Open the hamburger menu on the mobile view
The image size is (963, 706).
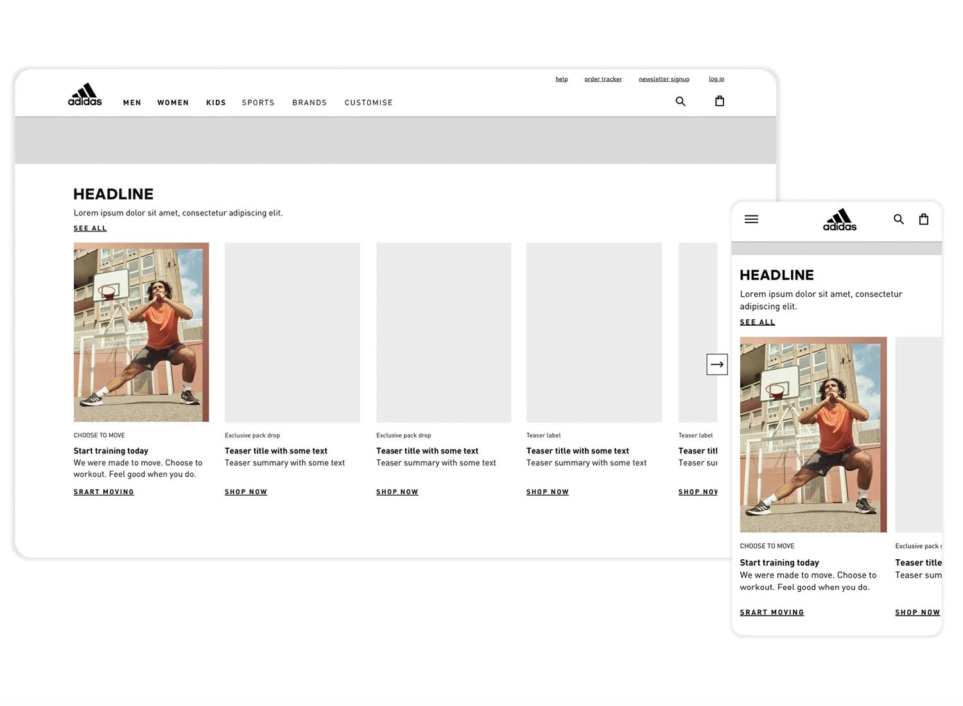coord(750,219)
